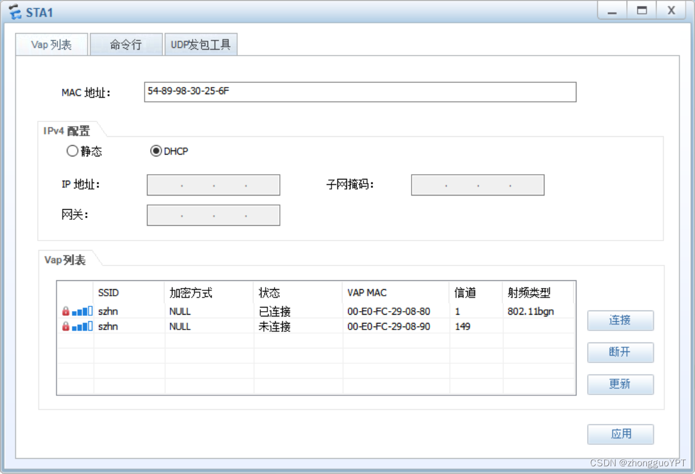Click the 连接 button
The height and width of the screenshot is (474, 695).
(620, 321)
